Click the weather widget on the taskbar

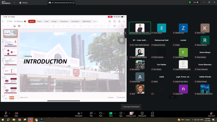point(183,120)
